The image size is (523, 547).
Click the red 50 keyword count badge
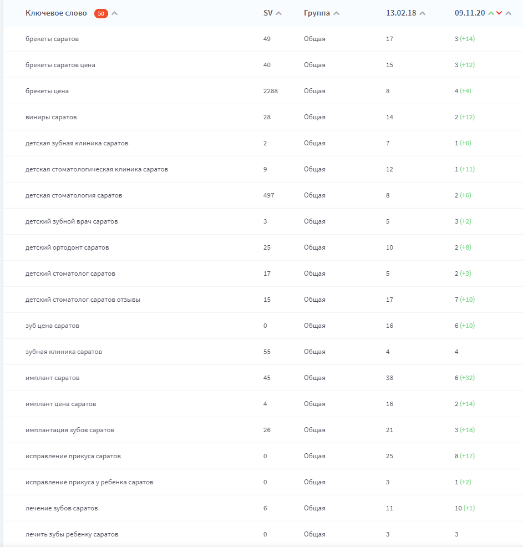(101, 14)
